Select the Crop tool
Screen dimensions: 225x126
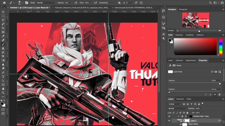click(3, 28)
